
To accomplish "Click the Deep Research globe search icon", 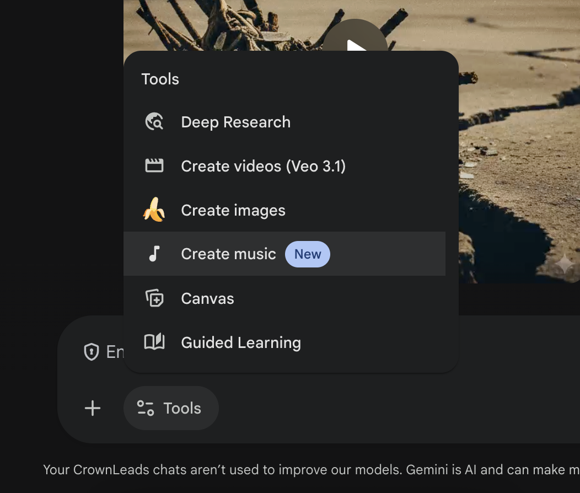I will tap(154, 122).
